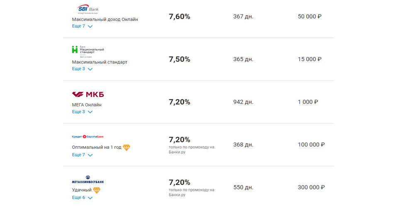Expand 'Еще 3' under МЕГА Онлайн

click(x=82, y=112)
